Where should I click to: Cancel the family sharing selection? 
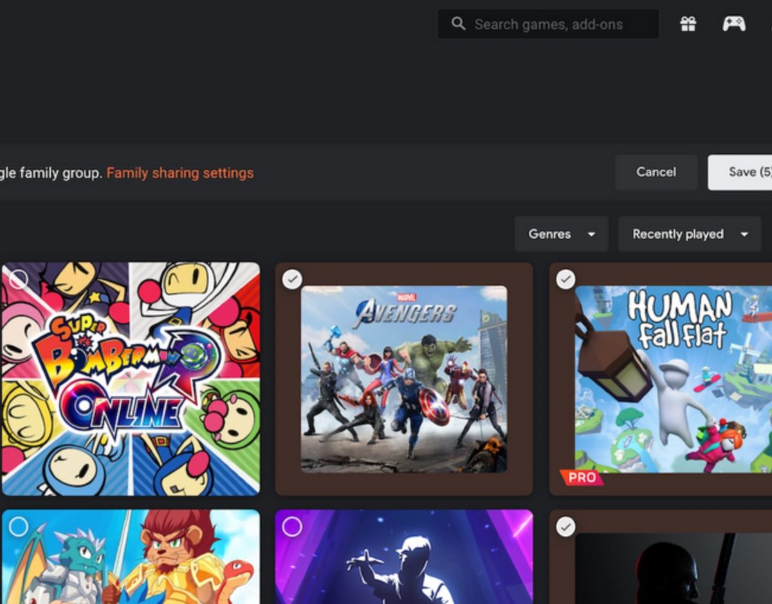pos(656,172)
